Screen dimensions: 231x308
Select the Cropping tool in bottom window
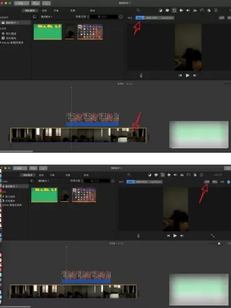162,175
